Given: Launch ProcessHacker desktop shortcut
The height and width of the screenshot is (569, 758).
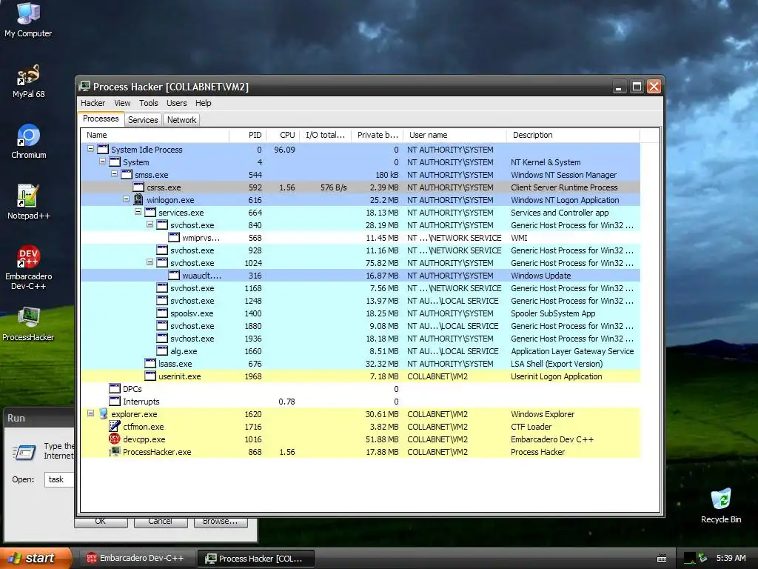Looking at the screenshot, I should coord(28,325).
